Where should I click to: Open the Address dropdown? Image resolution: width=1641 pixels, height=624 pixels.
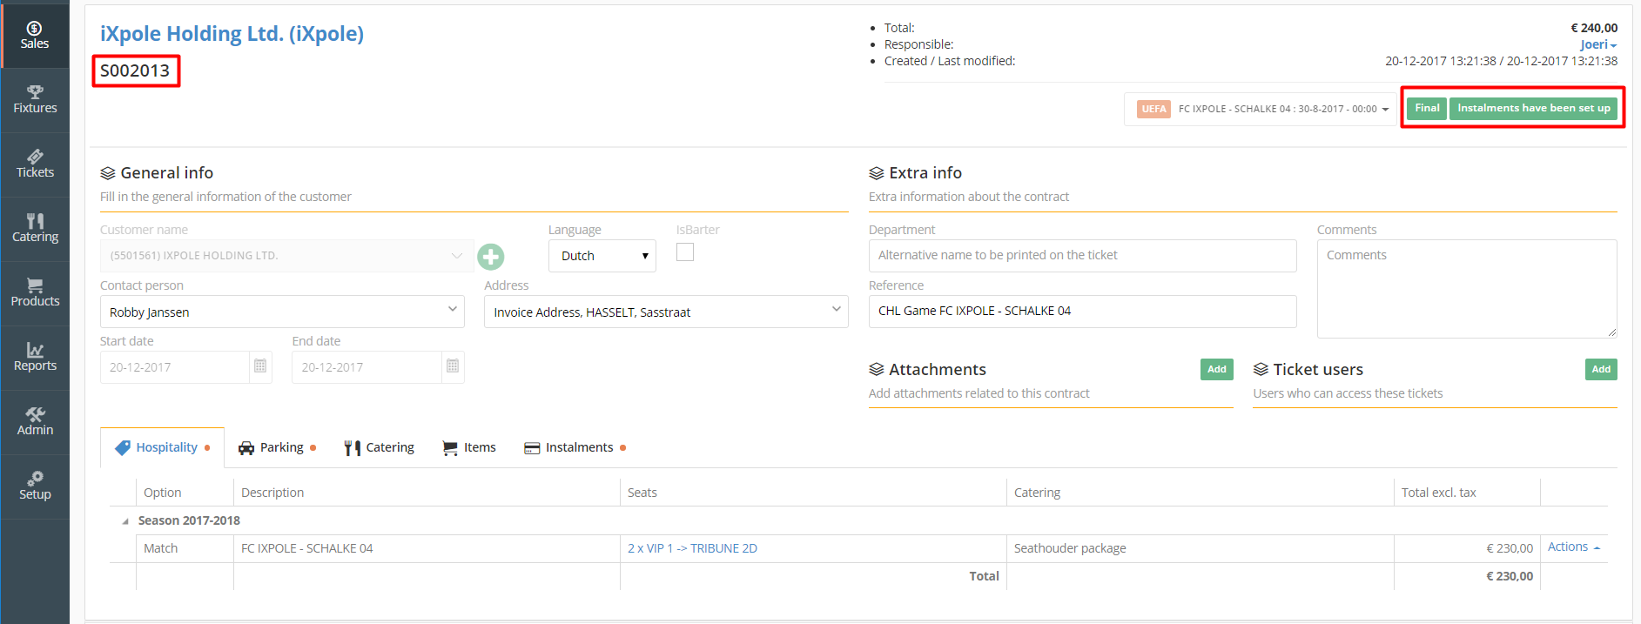tap(666, 312)
